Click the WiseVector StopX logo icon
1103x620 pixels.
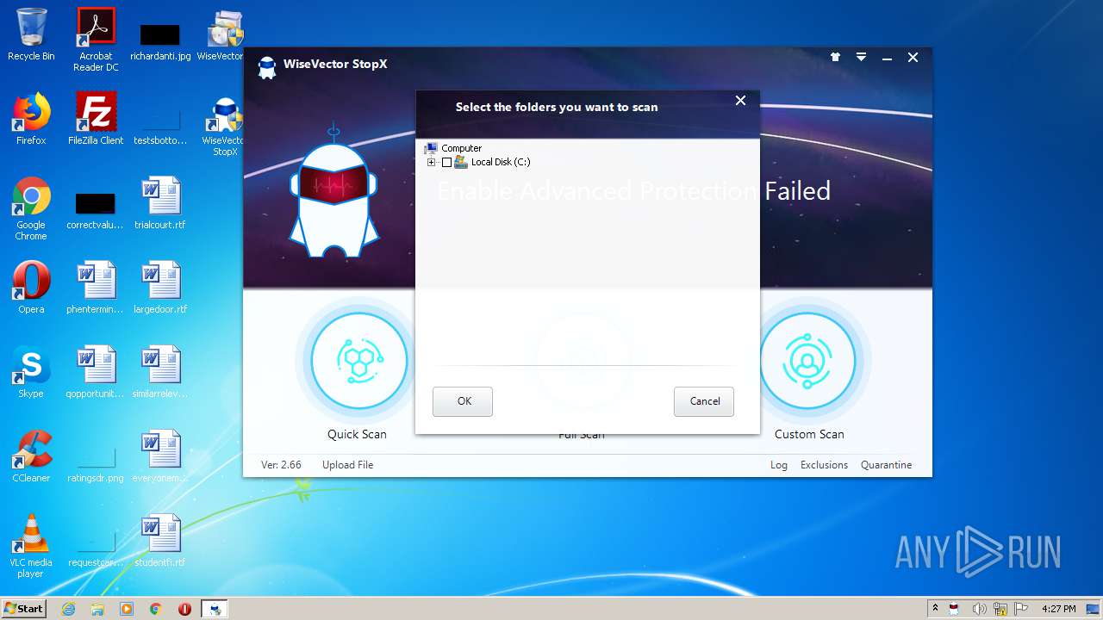(267, 67)
